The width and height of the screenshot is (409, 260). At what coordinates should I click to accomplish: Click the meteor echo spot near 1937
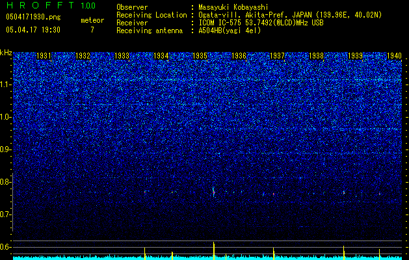pyautogui.click(x=274, y=194)
